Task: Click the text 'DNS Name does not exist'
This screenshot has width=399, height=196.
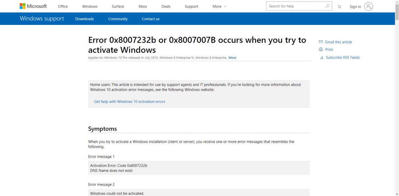Action: 111,170
